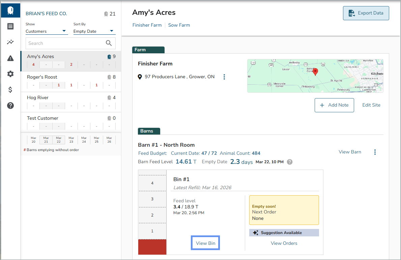Expand the Sort By Empty Date dropdown
401x260 pixels.
94,31
